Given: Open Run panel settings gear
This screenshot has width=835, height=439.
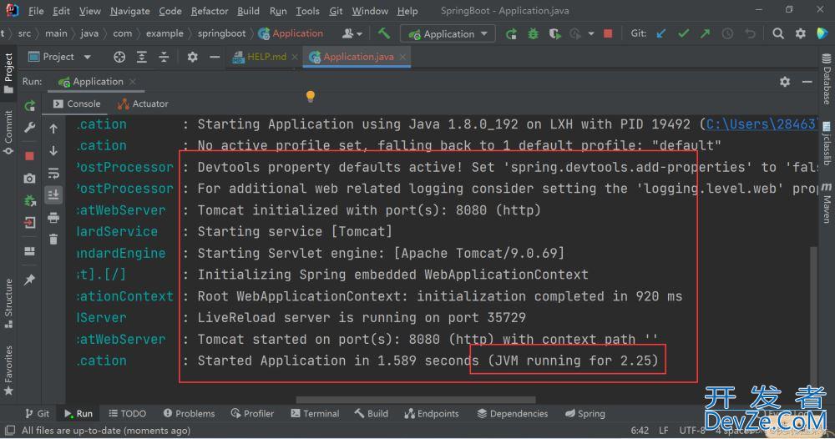Looking at the screenshot, I should pos(785,82).
